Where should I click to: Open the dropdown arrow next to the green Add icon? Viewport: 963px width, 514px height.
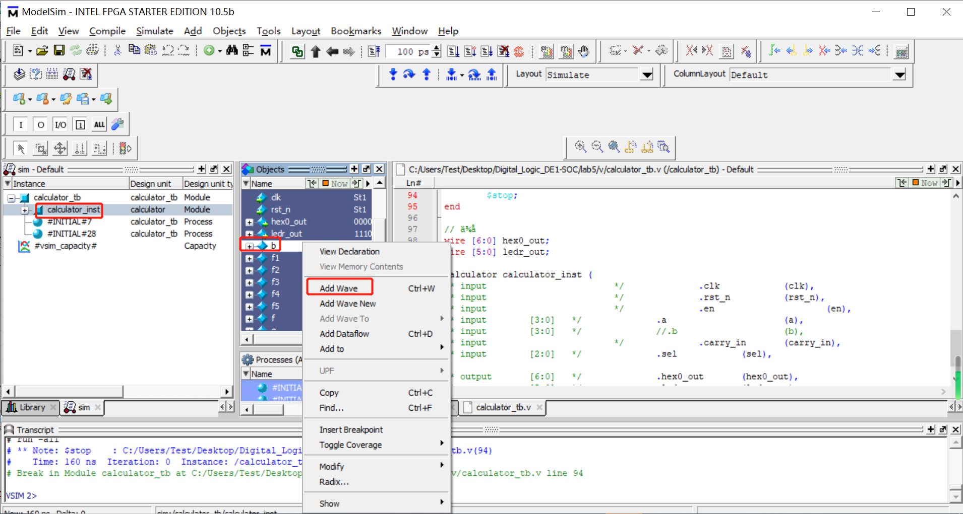click(220, 51)
